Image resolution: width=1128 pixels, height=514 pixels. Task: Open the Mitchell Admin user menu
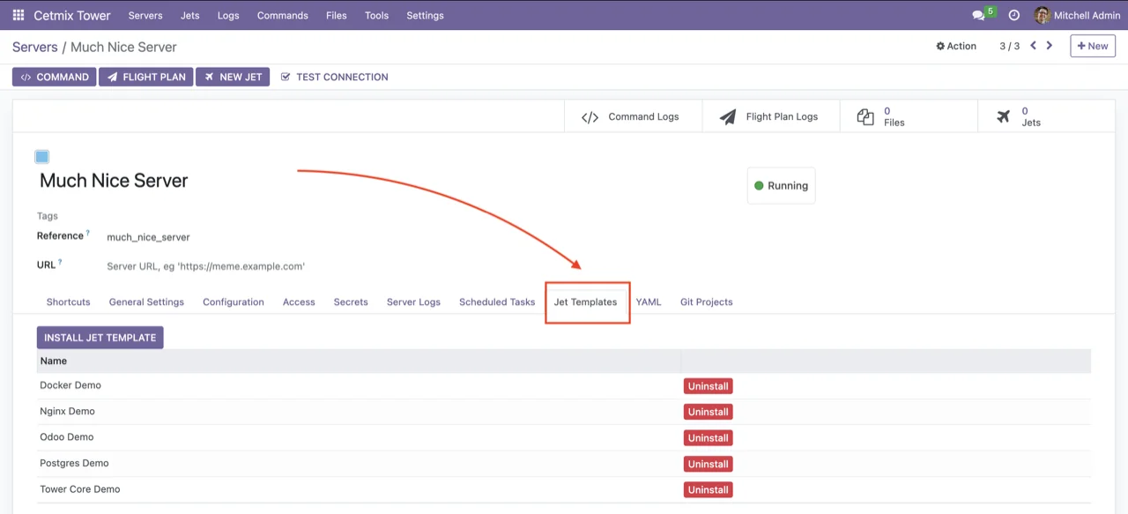coord(1077,15)
